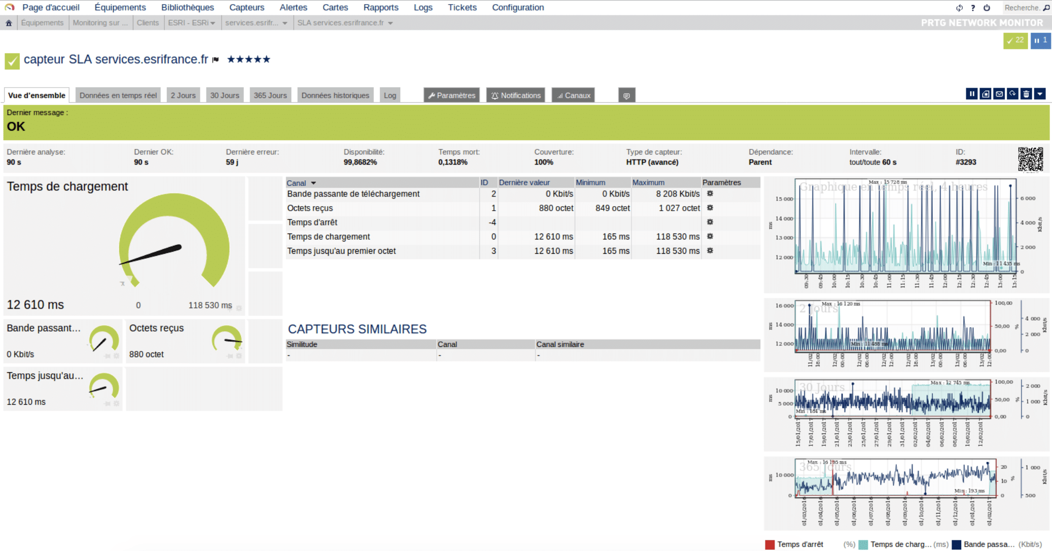Switch to Log tab
This screenshot has width=1052, height=551.
[x=390, y=95]
